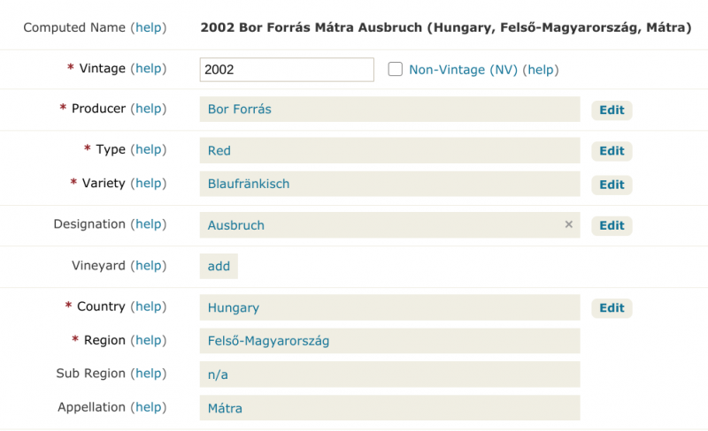The height and width of the screenshot is (431, 708).
Task: Click Edit beside Type Red
Action: pos(612,151)
